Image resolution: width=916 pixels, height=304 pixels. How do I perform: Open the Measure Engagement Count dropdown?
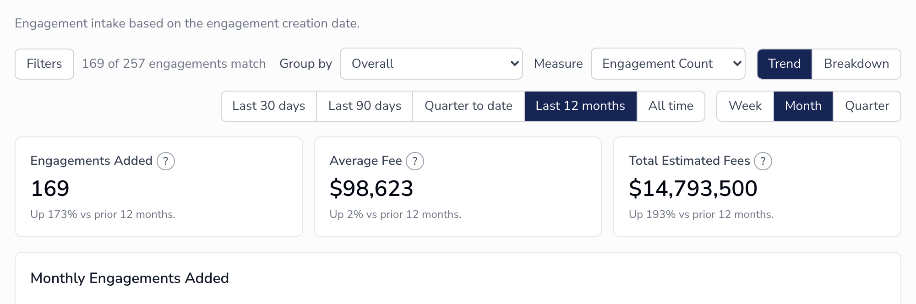pos(668,64)
